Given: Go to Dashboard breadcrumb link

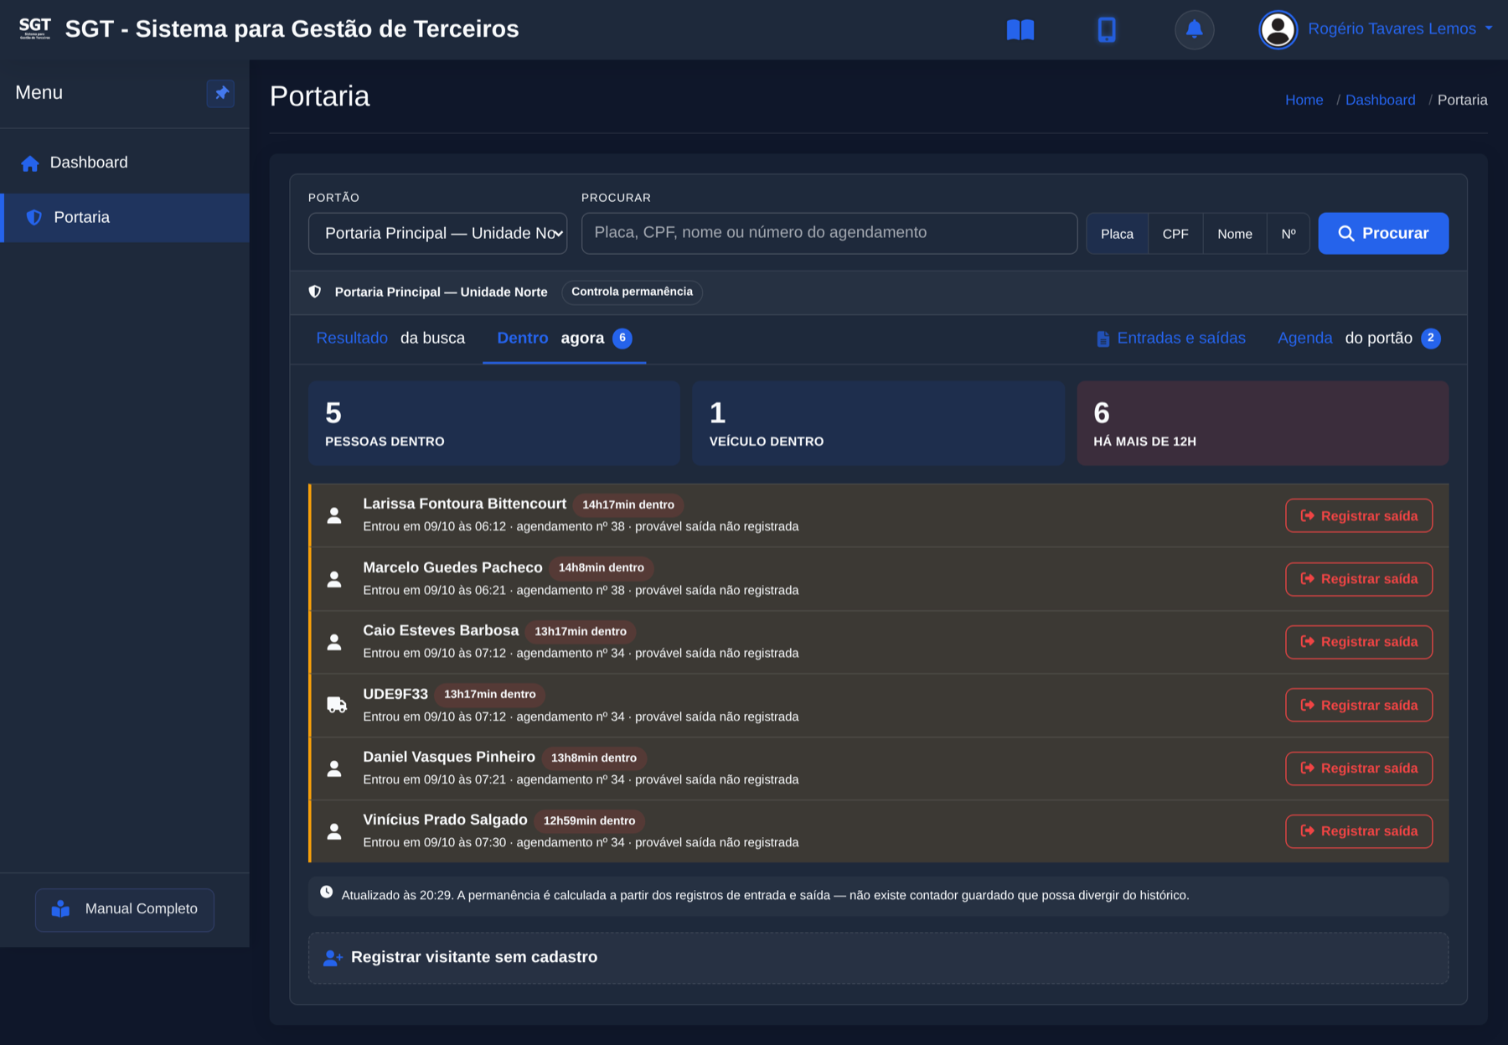Looking at the screenshot, I should (x=1380, y=100).
